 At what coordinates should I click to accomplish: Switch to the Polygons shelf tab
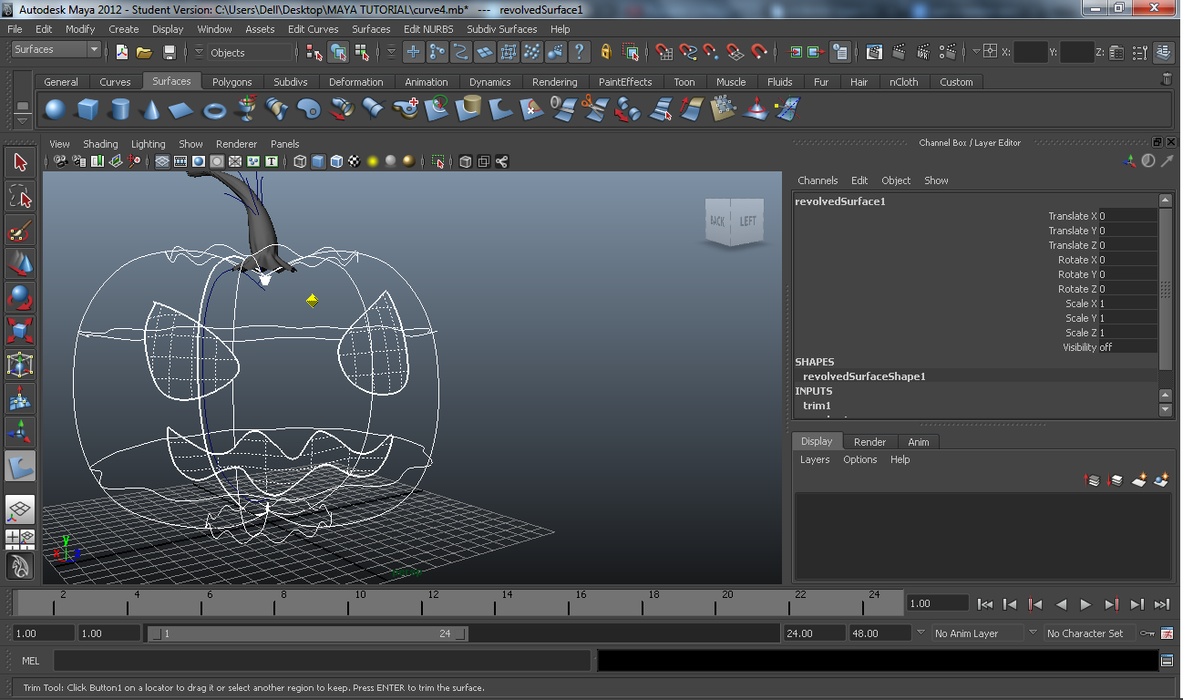(231, 82)
